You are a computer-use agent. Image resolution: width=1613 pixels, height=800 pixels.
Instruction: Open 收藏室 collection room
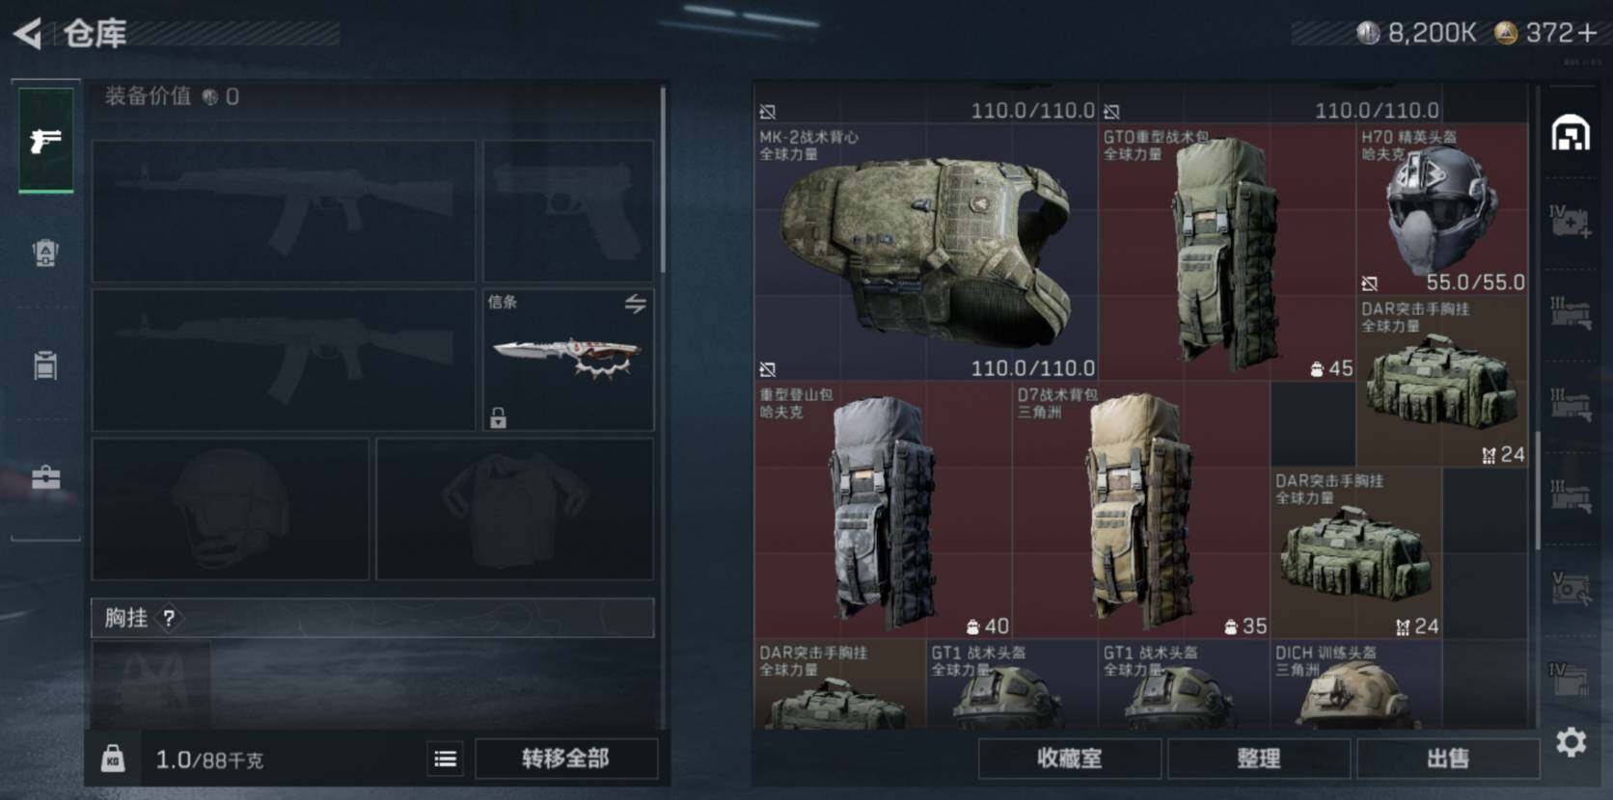[1069, 759]
